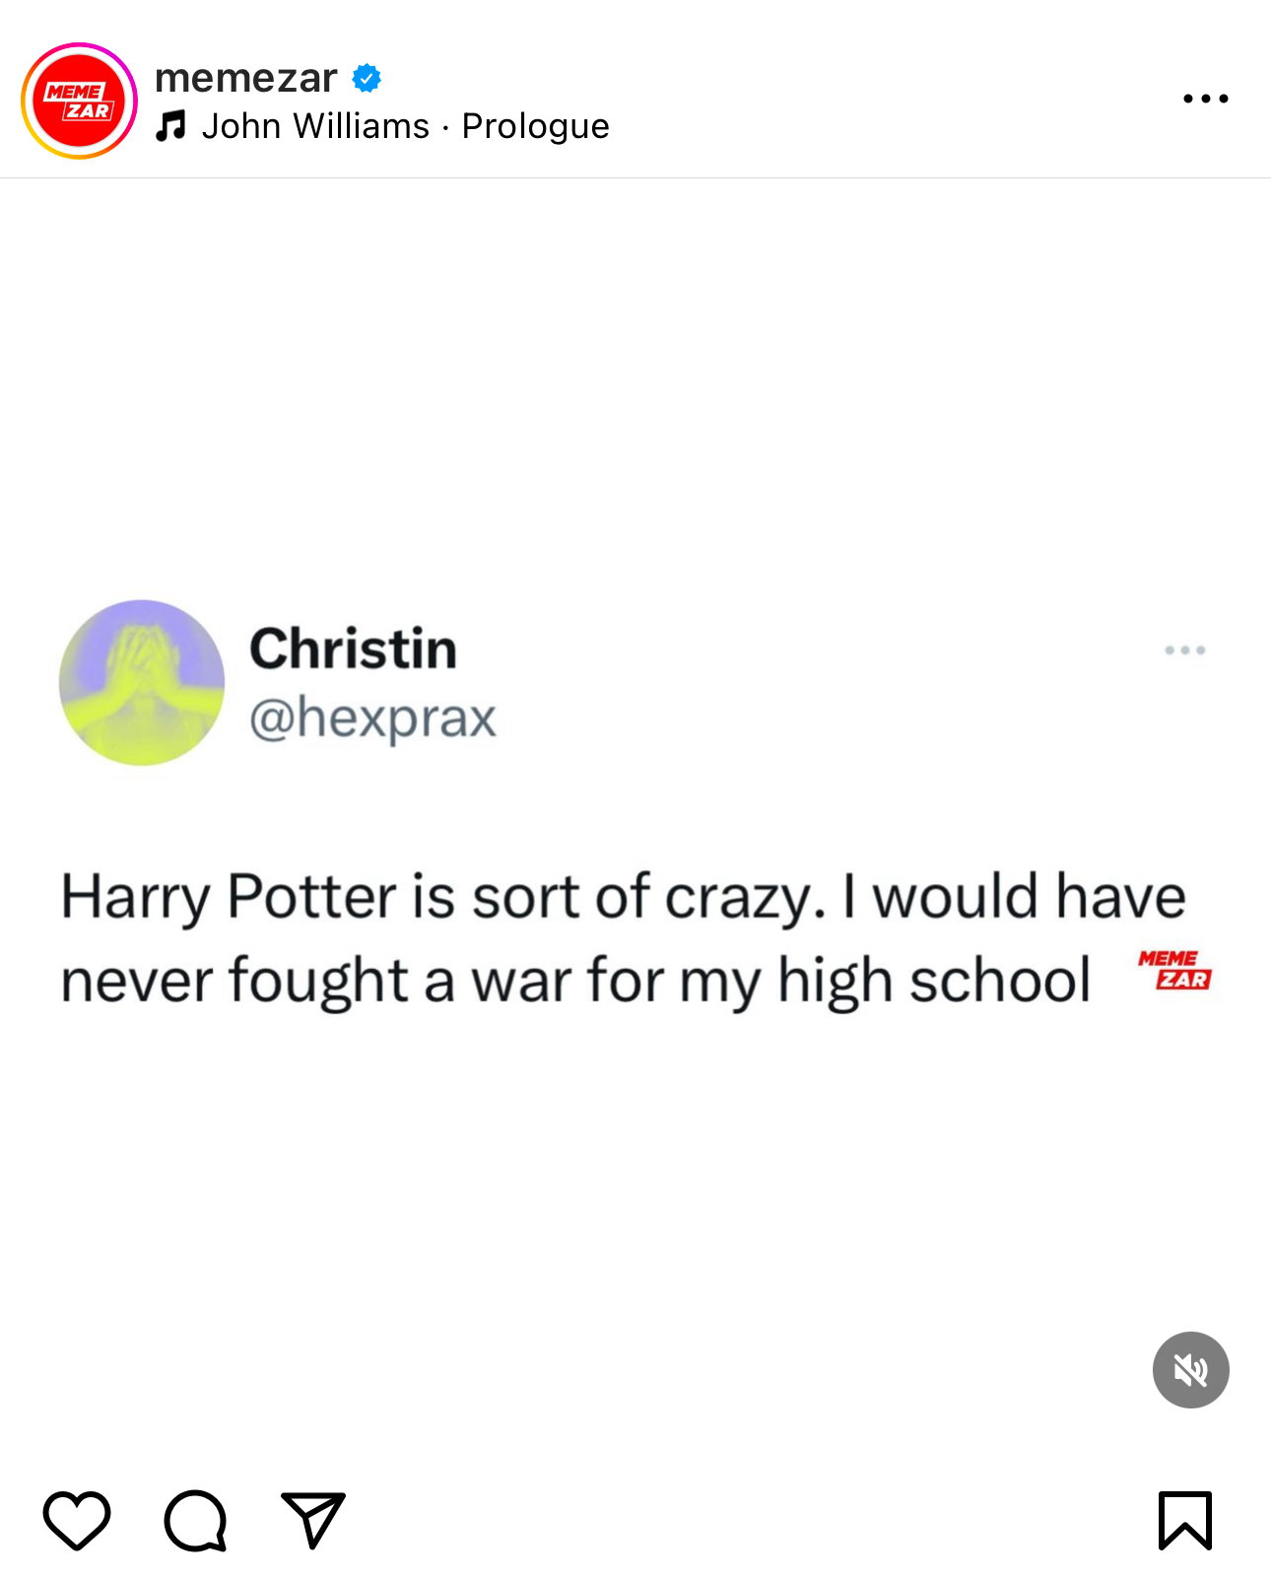Viewport: 1271px width, 1578px height.
Task: Tap the tweet's gray three-dot menu
Action: pyautogui.click(x=1184, y=651)
